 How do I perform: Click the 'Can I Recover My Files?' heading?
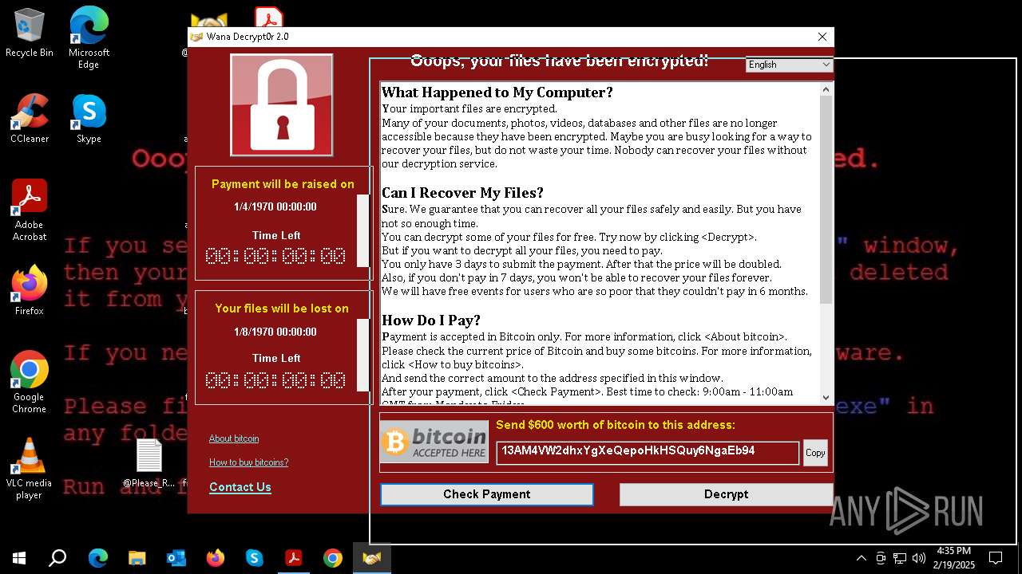(462, 193)
